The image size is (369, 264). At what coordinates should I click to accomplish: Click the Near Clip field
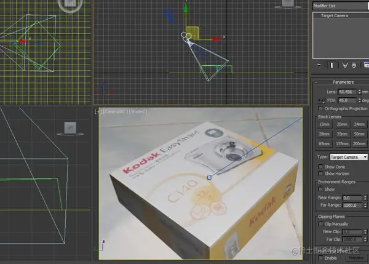coord(352,232)
